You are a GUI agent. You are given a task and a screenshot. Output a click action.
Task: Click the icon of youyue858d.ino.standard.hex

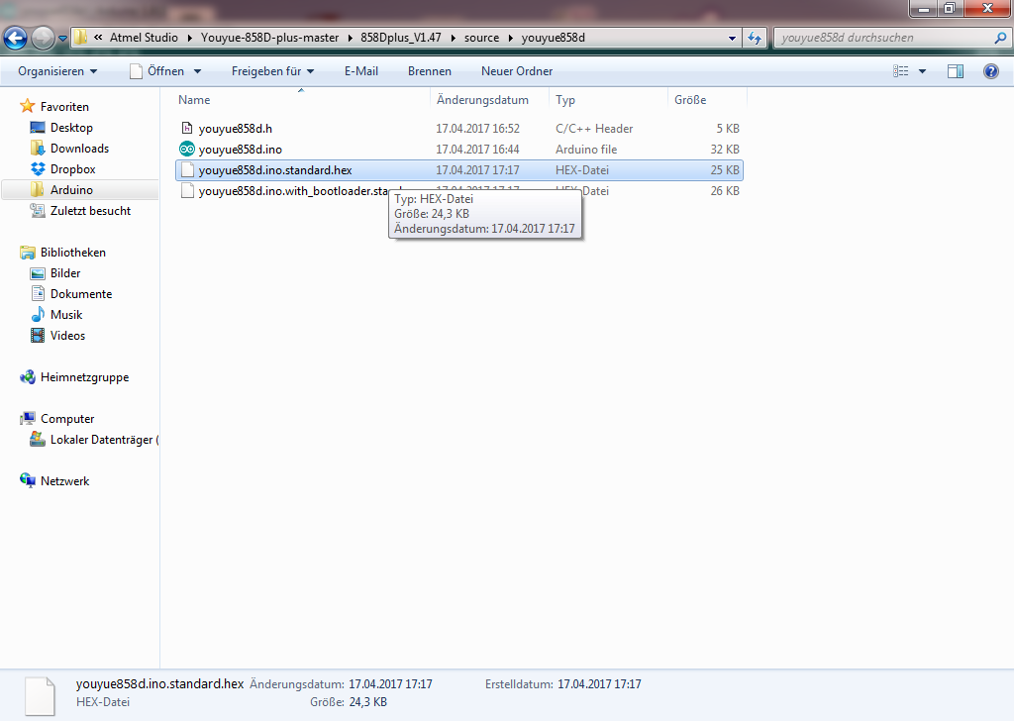(187, 170)
